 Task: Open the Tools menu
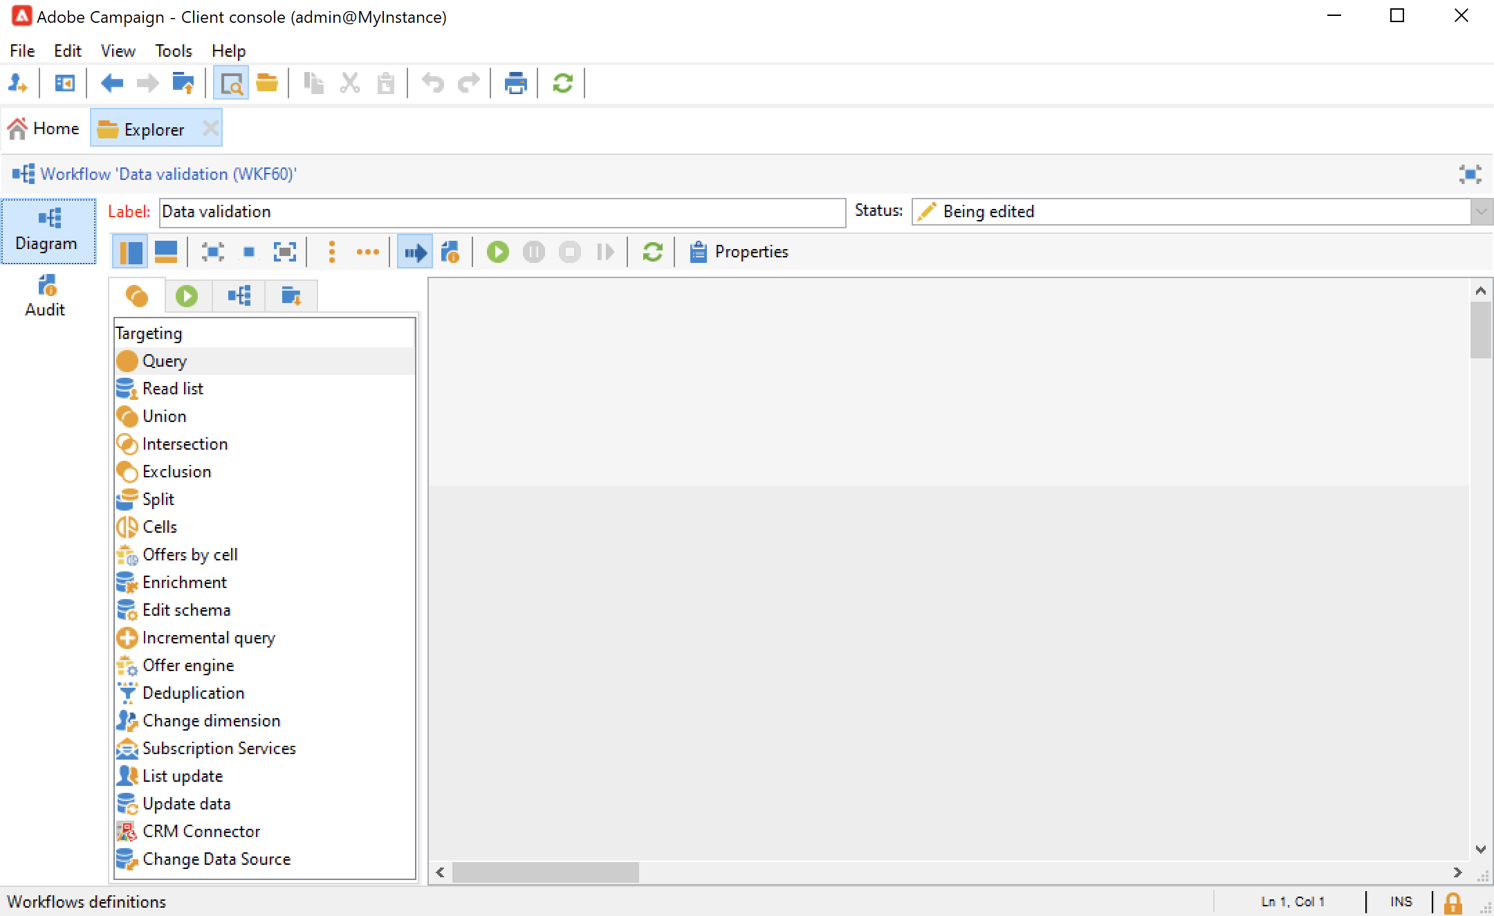click(x=173, y=51)
